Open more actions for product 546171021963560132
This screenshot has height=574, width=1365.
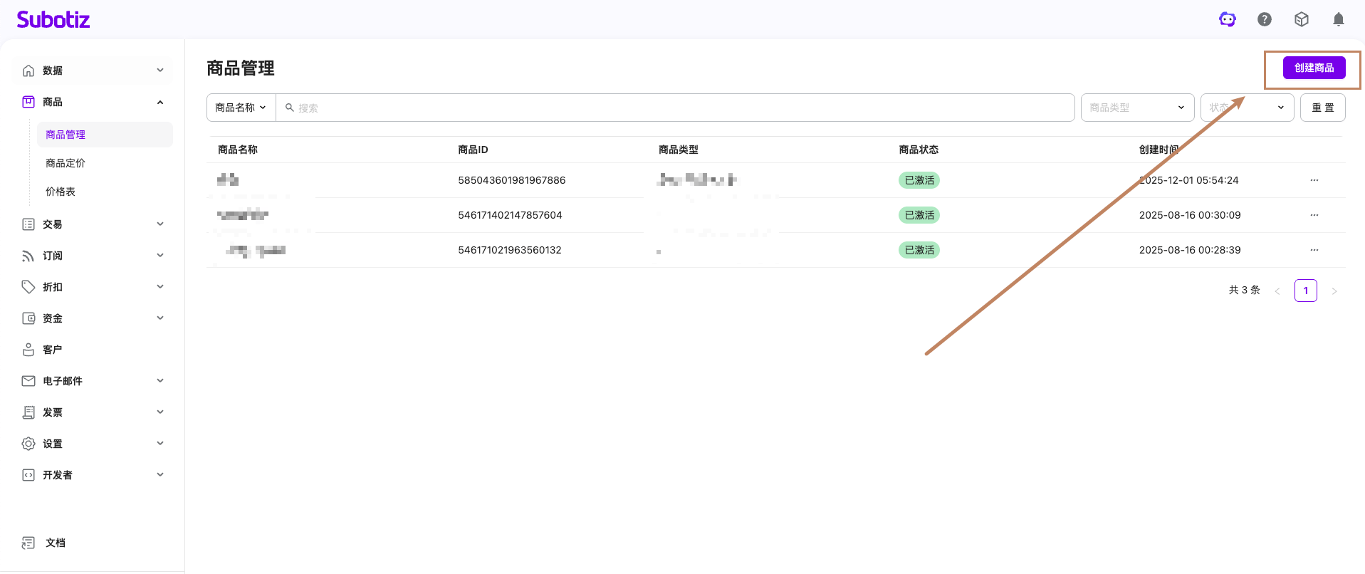tap(1314, 250)
